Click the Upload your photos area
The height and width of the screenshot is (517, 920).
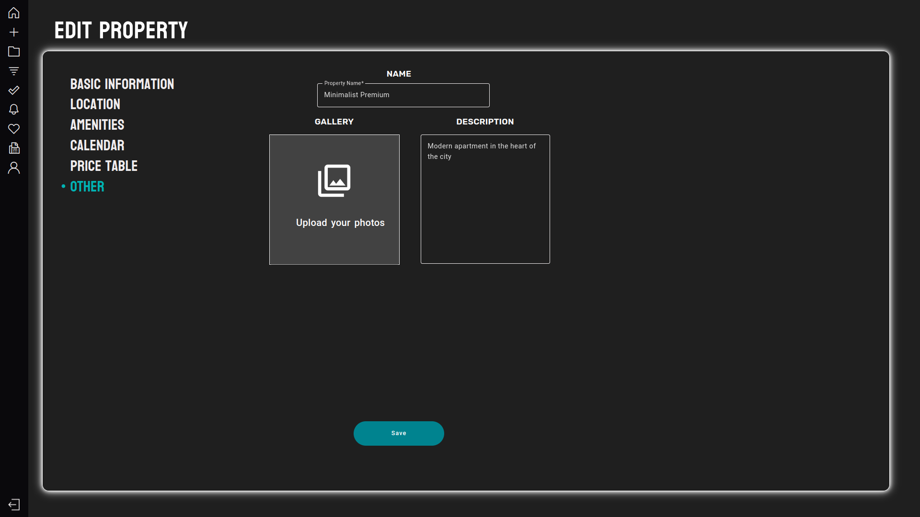pyautogui.click(x=334, y=200)
